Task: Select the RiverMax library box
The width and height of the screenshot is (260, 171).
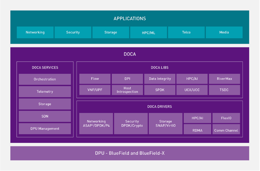Action: click(224, 79)
